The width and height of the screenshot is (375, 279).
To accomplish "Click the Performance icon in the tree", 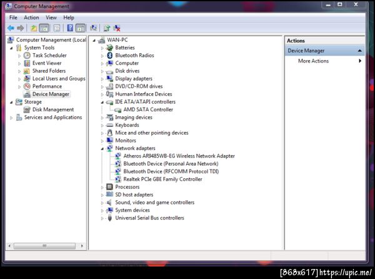I will coord(27,86).
